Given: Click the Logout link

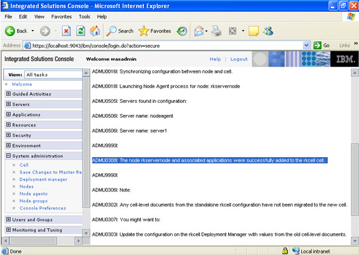Looking at the screenshot, I should (239, 59).
